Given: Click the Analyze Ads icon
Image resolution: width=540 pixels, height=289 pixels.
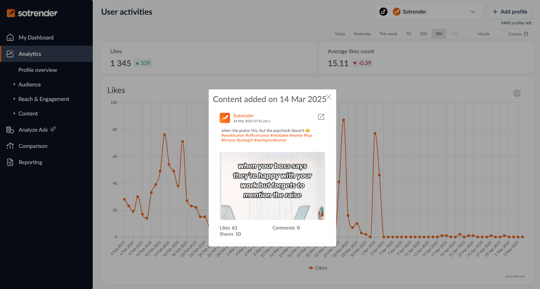Looking at the screenshot, I should 10,130.
